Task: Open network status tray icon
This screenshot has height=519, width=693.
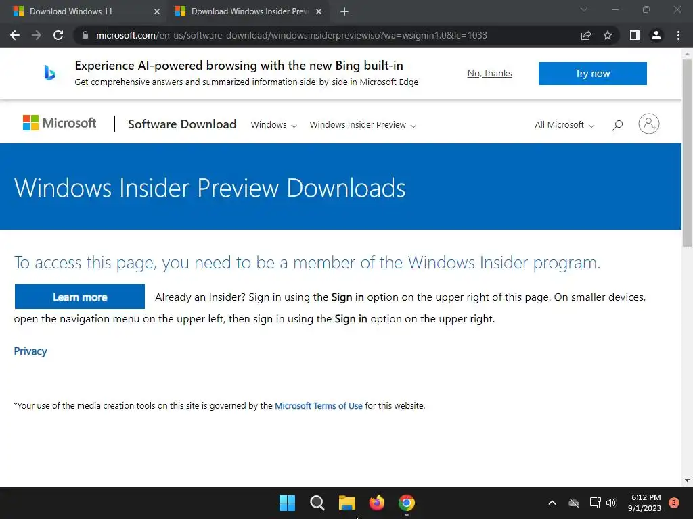Action: (x=595, y=503)
